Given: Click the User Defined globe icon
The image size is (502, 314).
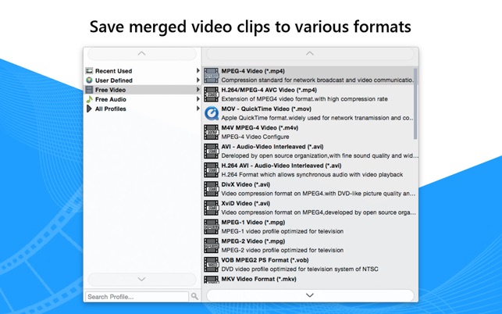Looking at the screenshot, I should click(x=89, y=80).
